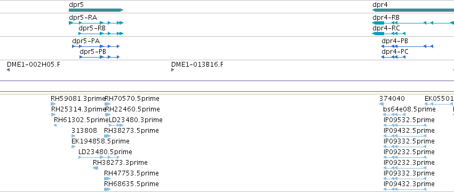The height and width of the screenshot is (192, 454).
Task: Select the dpr4-PB protein feature
Action: click(x=408, y=46)
